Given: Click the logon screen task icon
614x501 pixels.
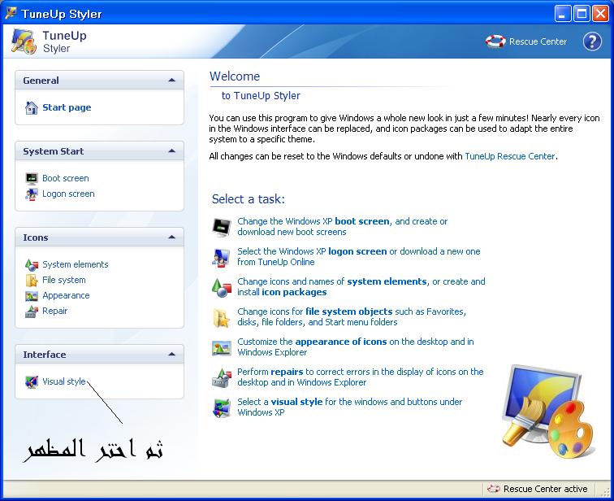Looking at the screenshot, I should point(222,257).
